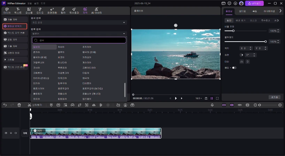The height and width of the screenshot is (156, 285).
Task: Choose 크로아티아어 in the language list
Action: click(89, 68)
